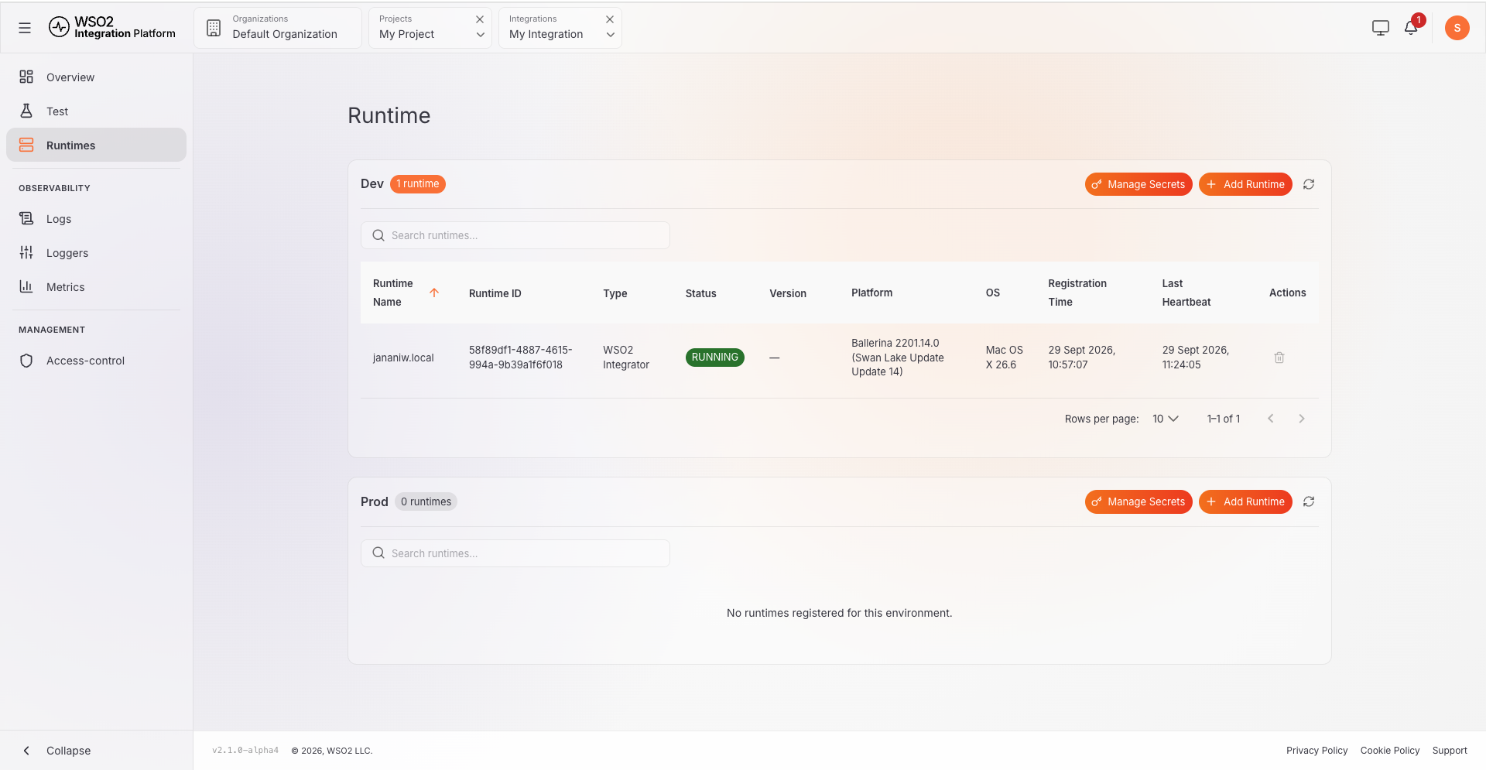The width and height of the screenshot is (1486, 770).
Task: Open the Privacy Policy link
Action: click(1317, 751)
